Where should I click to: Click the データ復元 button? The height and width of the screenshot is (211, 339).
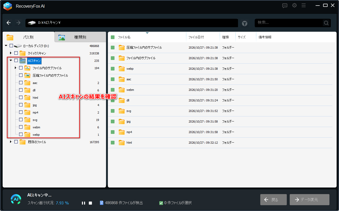click(310, 200)
